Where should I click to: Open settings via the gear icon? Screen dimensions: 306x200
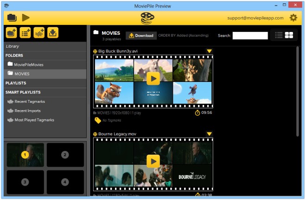(x=293, y=18)
